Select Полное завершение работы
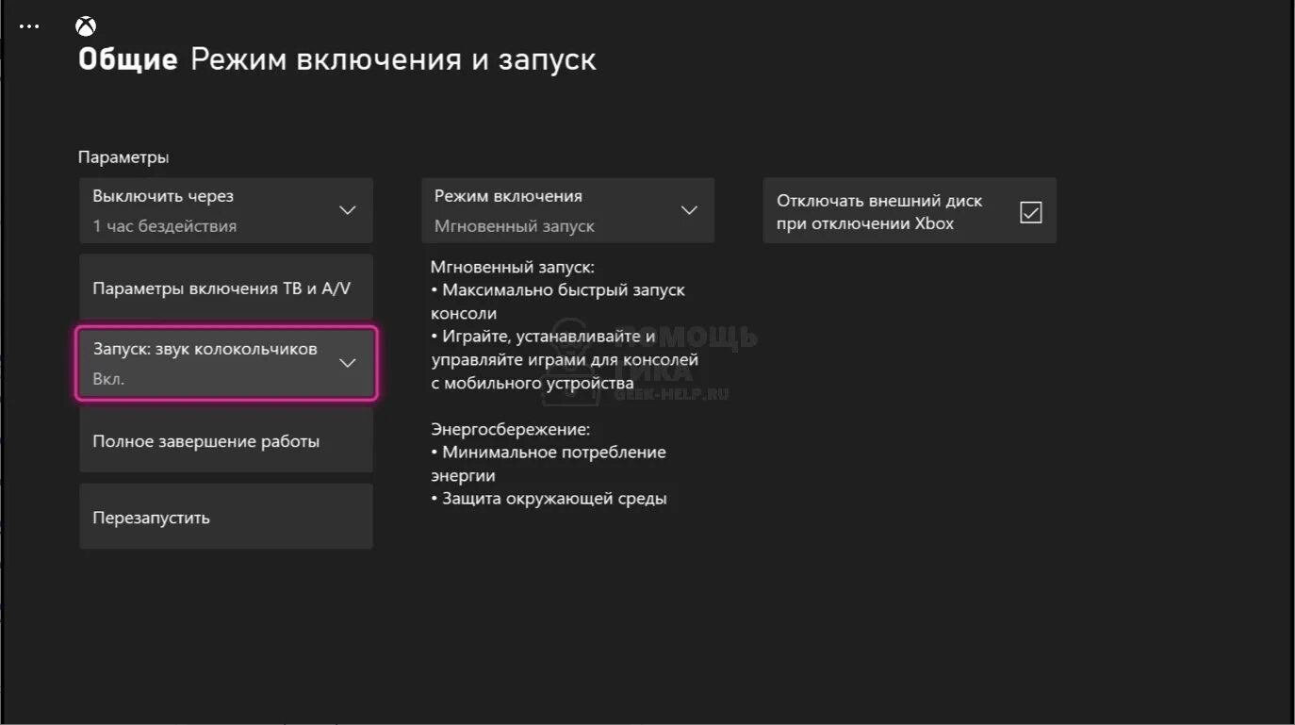This screenshot has height=725, width=1295. (226, 440)
